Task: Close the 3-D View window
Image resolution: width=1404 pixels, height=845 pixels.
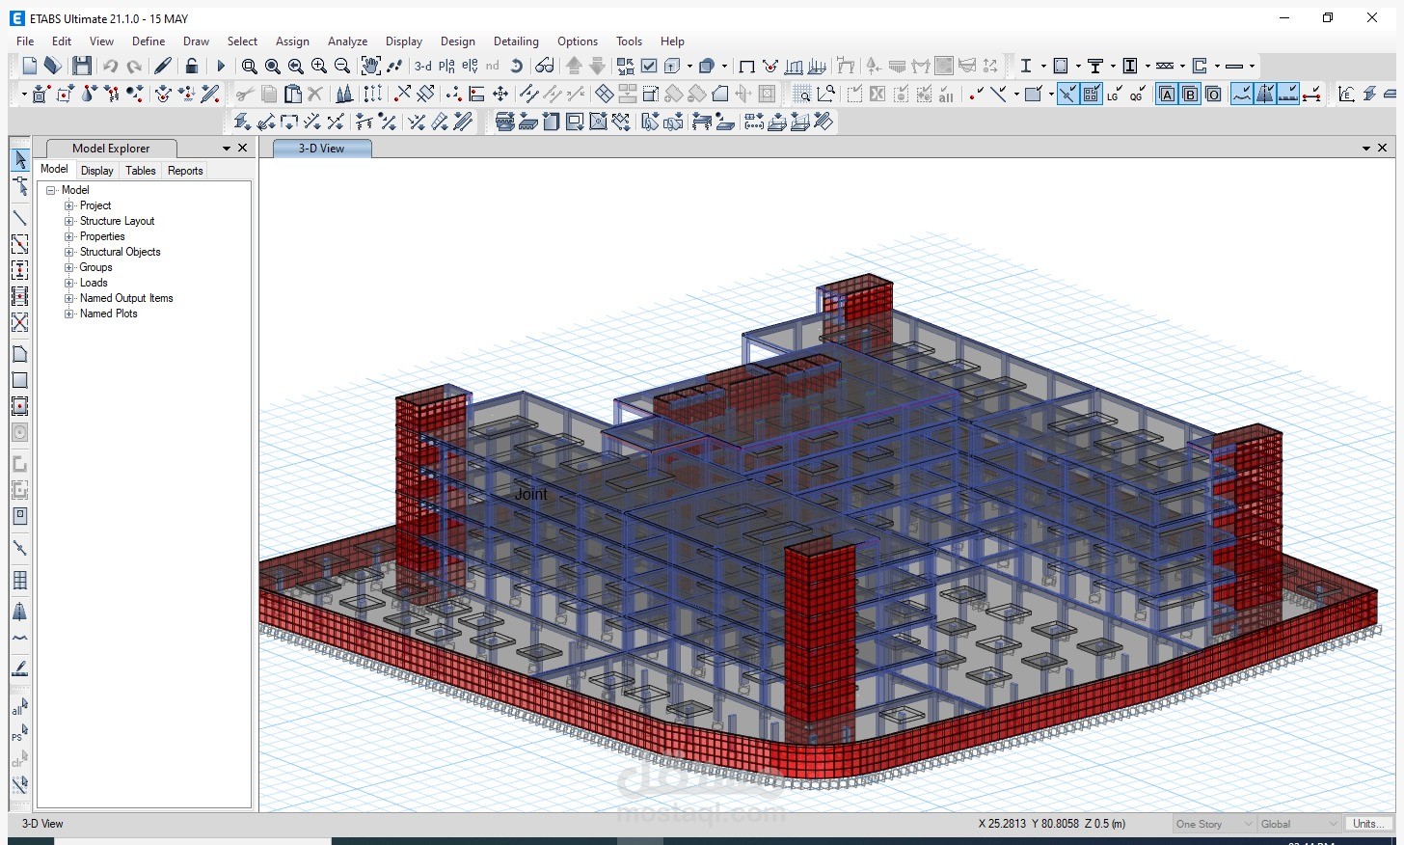Action: tap(1383, 149)
